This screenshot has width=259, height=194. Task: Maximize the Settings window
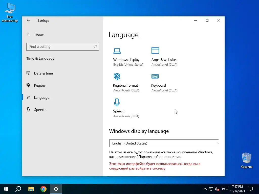click(x=207, y=20)
